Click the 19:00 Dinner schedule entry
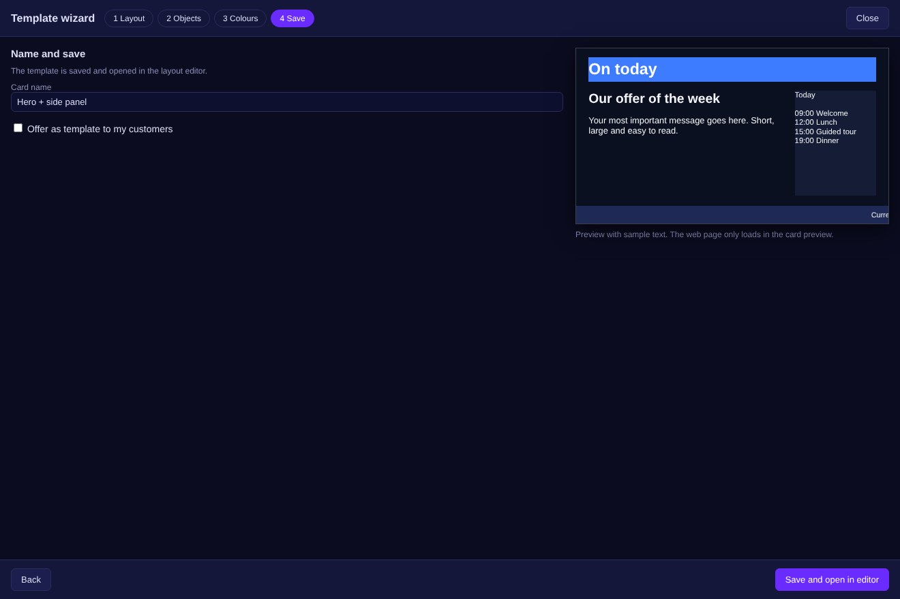This screenshot has height=599, width=900. tap(817, 140)
